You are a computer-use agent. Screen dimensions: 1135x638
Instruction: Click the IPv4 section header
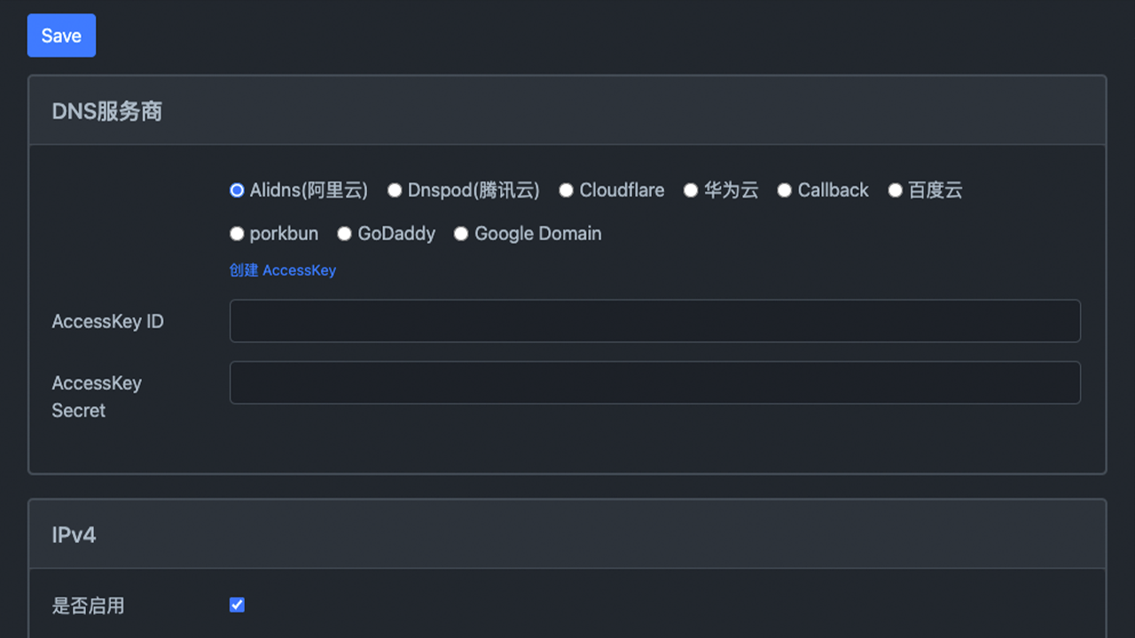(x=74, y=535)
